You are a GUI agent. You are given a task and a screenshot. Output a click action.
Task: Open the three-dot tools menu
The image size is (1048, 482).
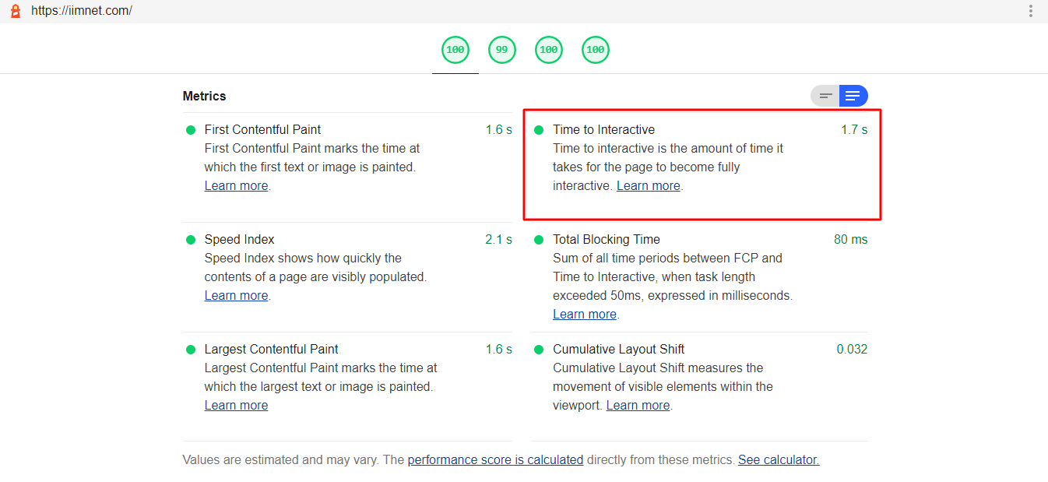click(1031, 11)
